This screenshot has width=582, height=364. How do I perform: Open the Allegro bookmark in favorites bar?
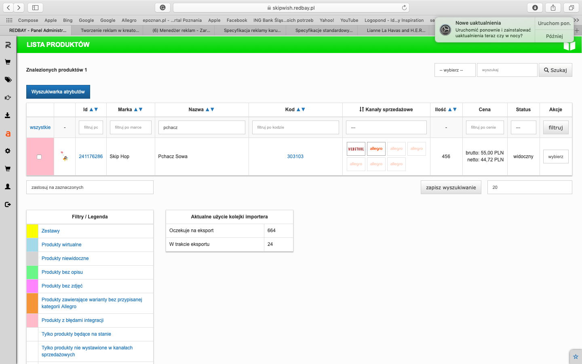[x=129, y=20]
